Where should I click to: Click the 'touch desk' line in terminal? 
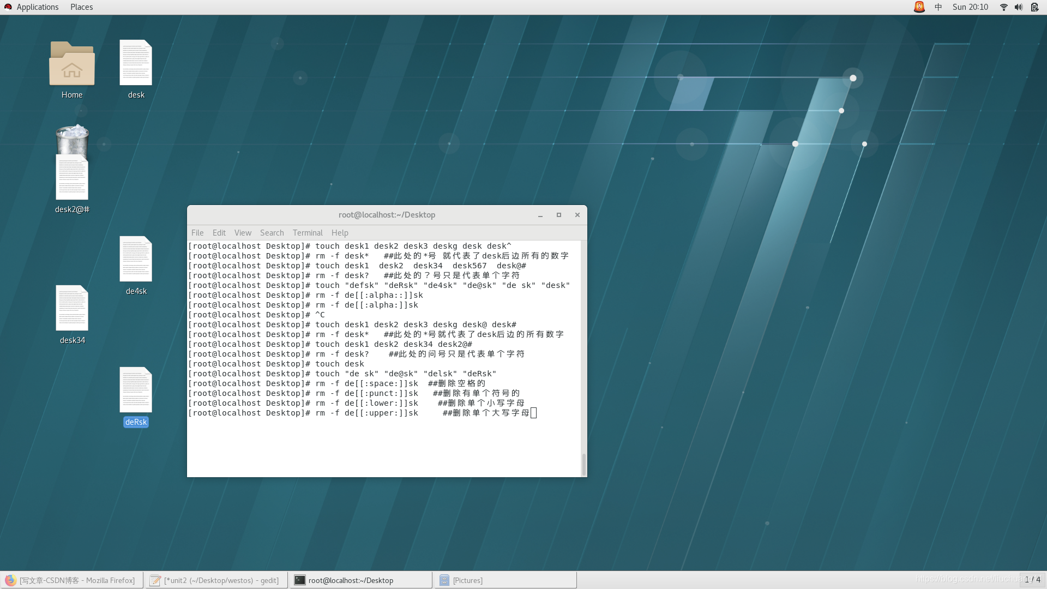point(276,364)
